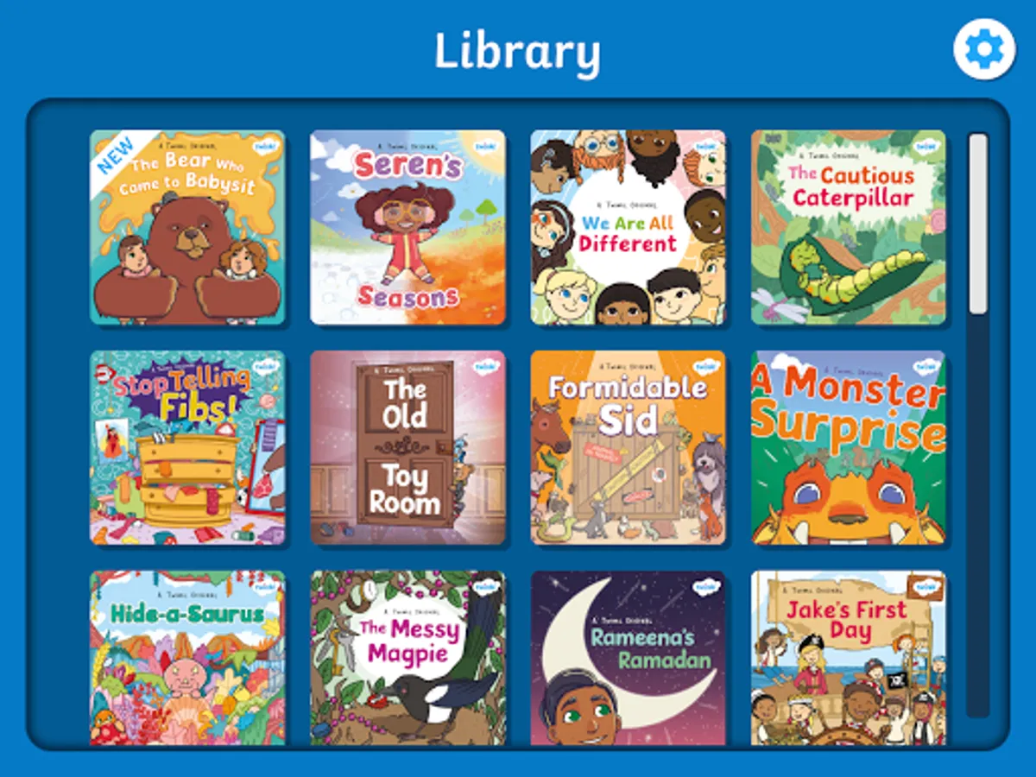Viewport: 1036px width, 777px height.
Task: Open The Messy Magpie book
Action: click(407, 658)
